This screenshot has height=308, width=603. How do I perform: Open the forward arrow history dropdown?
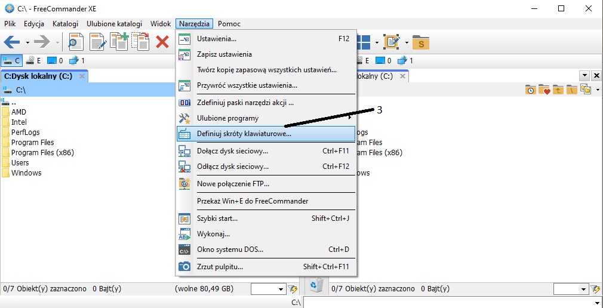pos(58,42)
